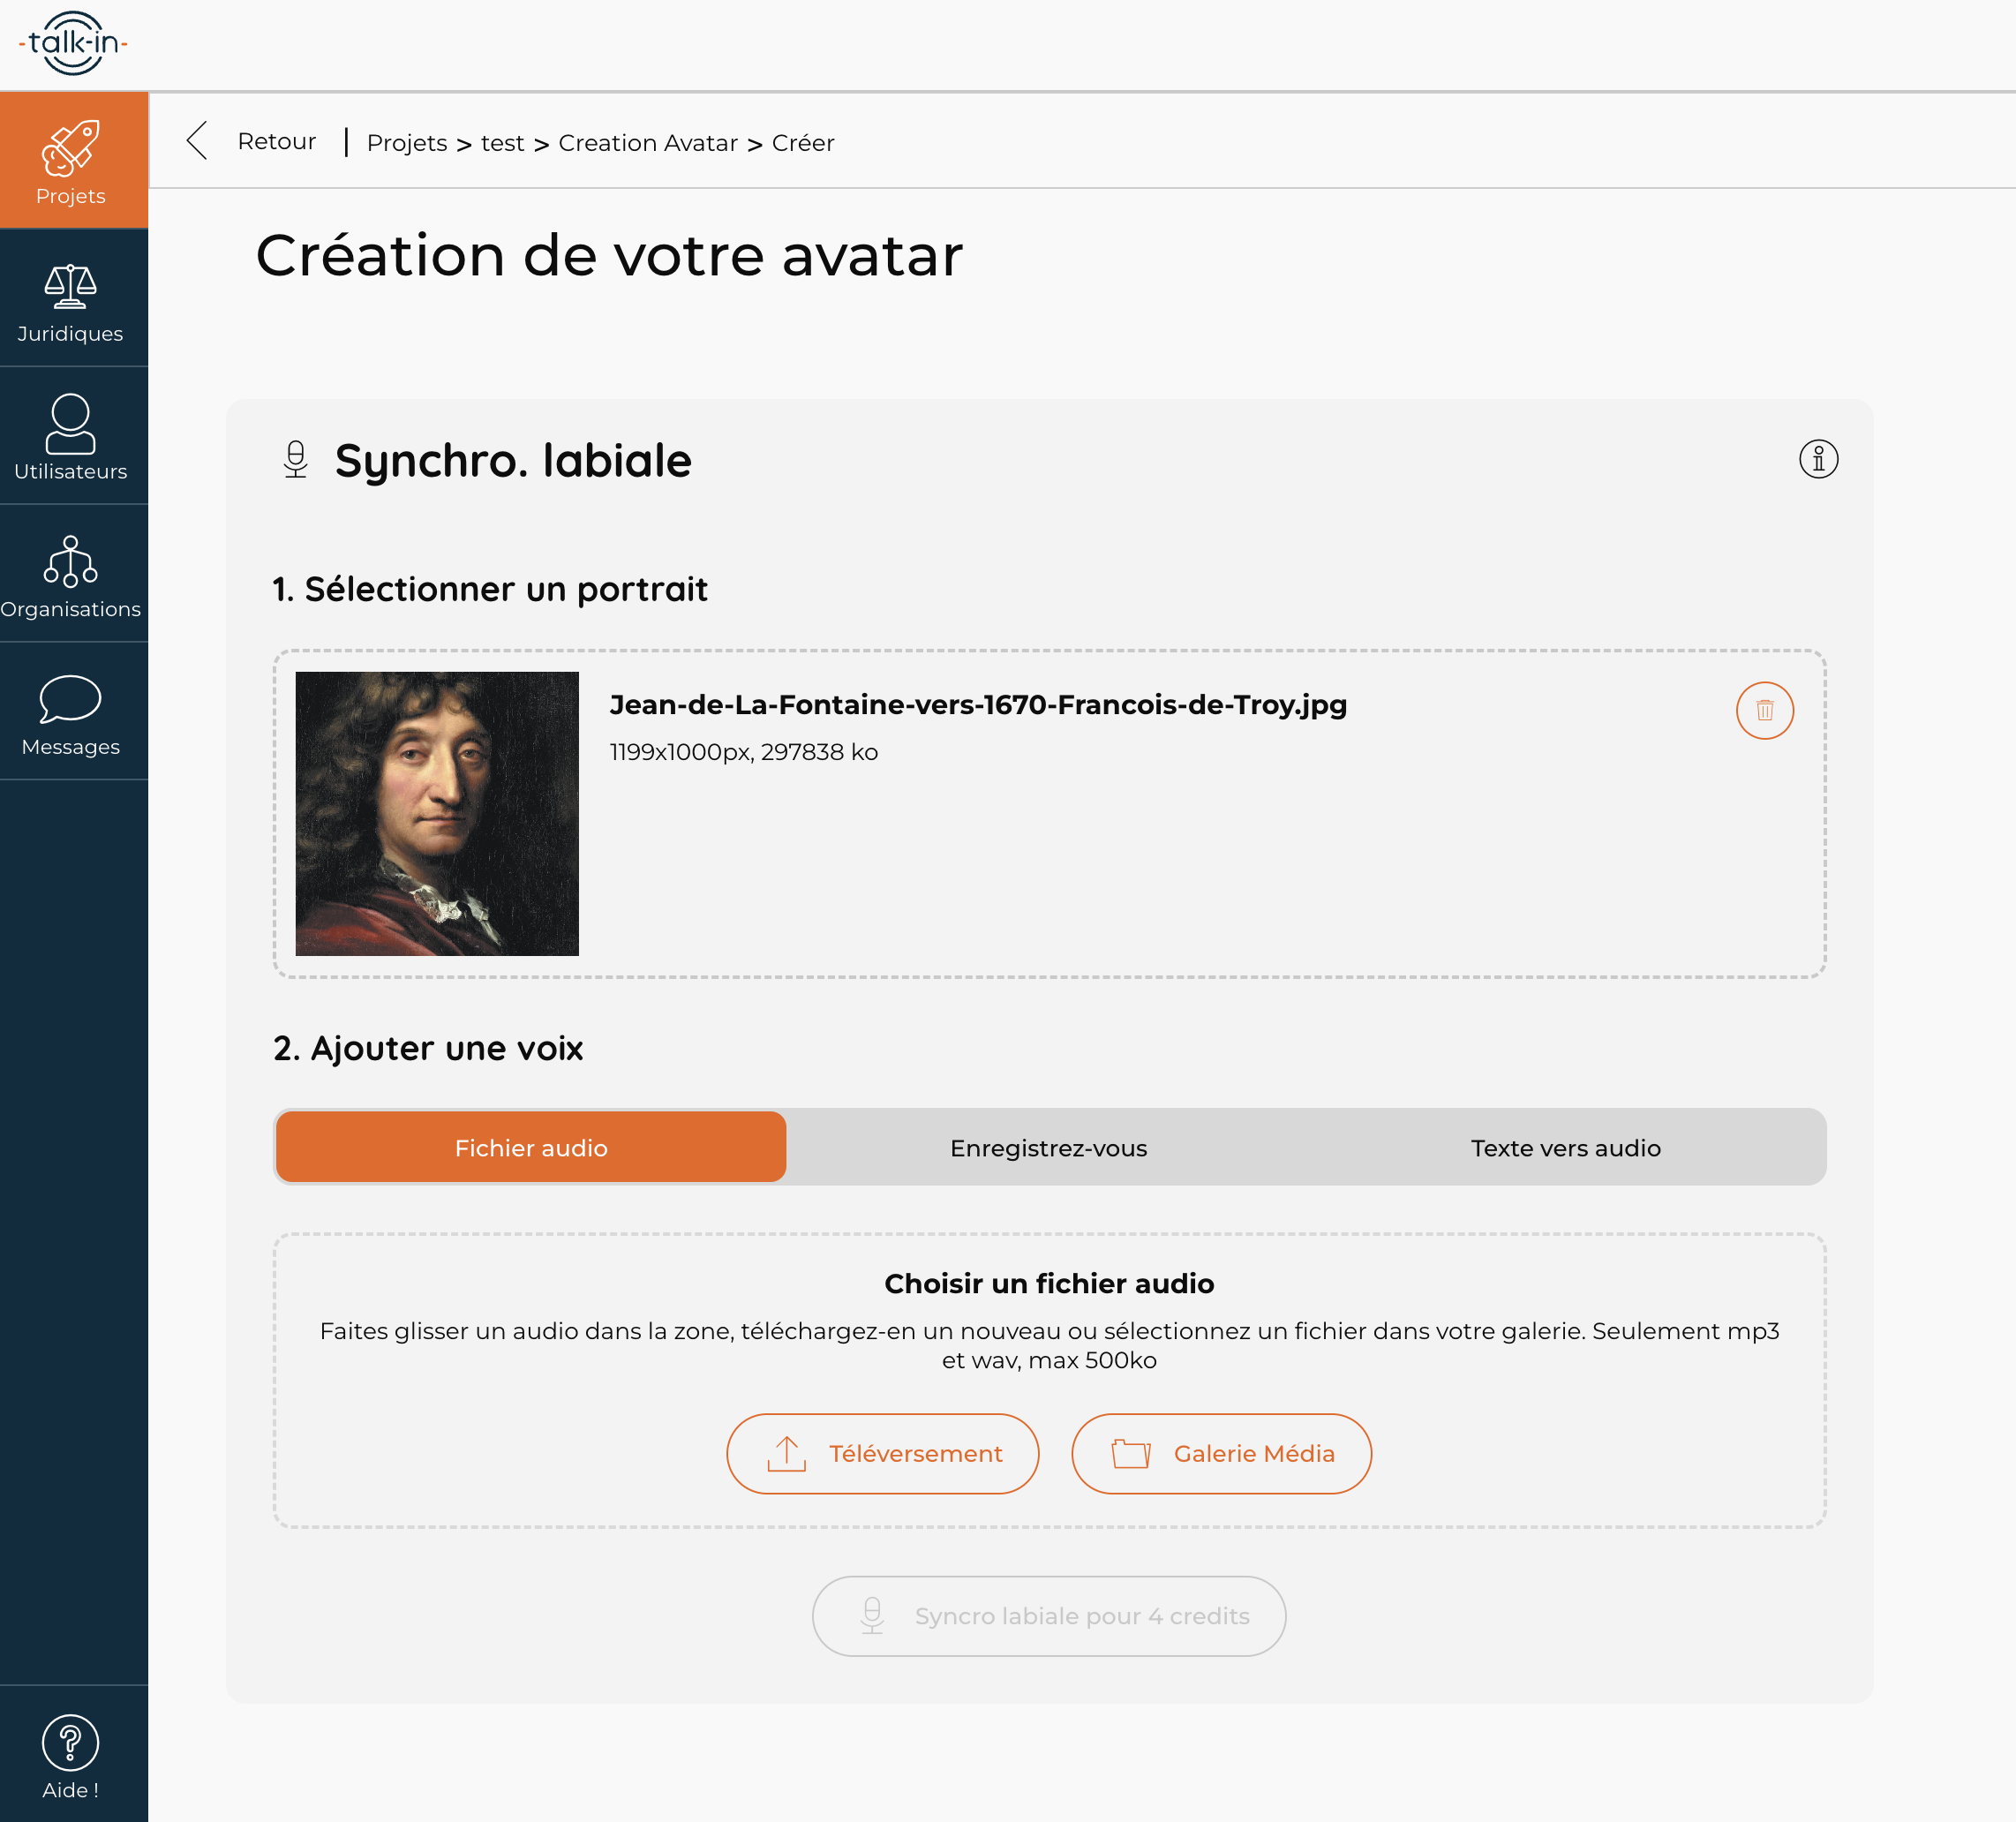Click Syncro labiale pour 4 credits button
This screenshot has width=2016, height=1822.
click(x=1048, y=1616)
